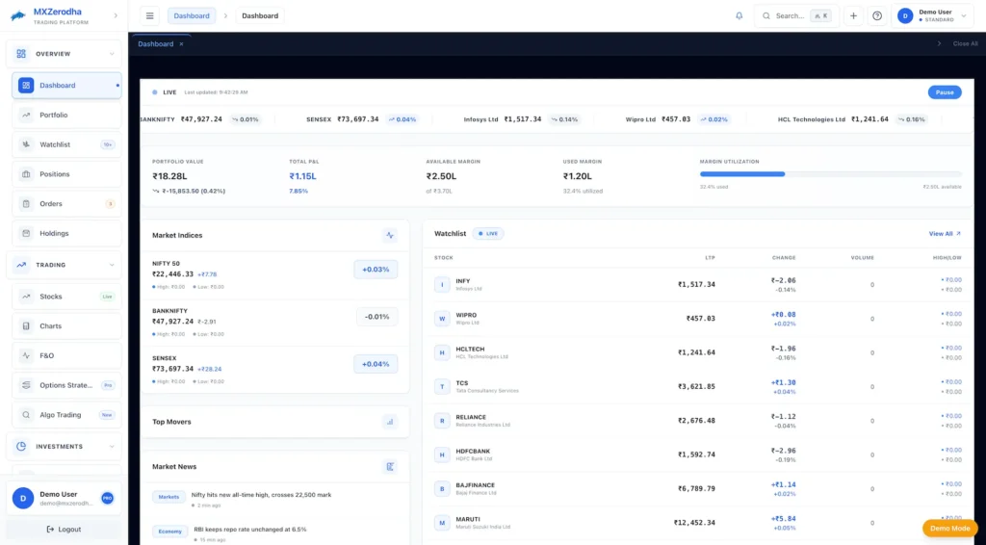Click the Portfolio icon in sidebar
Image resolution: width=986 pixels, height=545 pixels.
point(26,115)
